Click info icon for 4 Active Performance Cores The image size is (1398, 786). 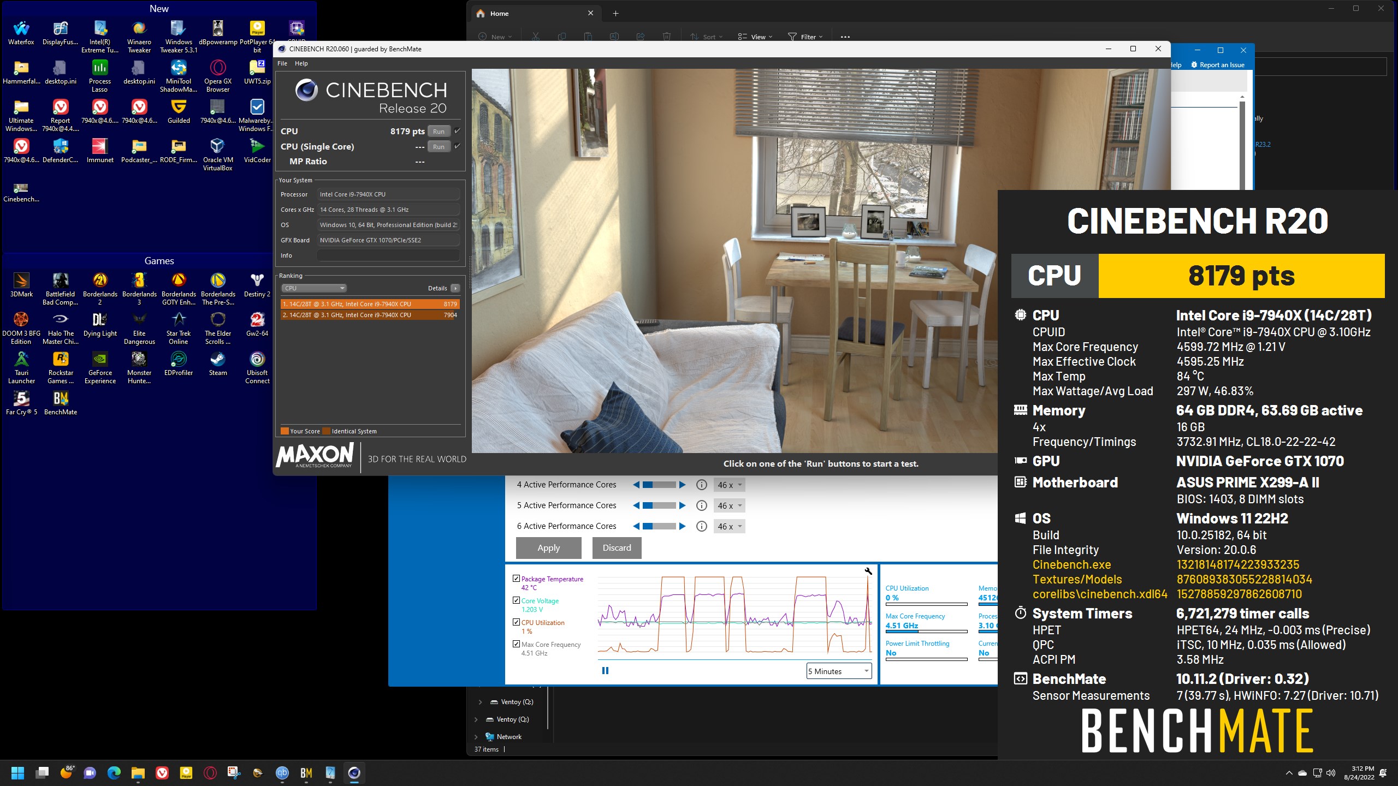(702, 485)
